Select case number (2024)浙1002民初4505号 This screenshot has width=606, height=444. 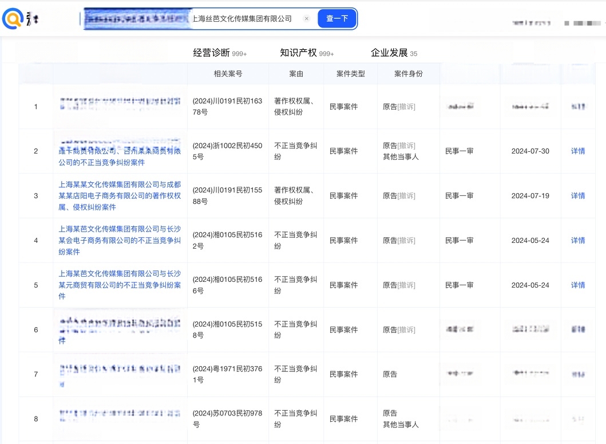pos(228,151)
